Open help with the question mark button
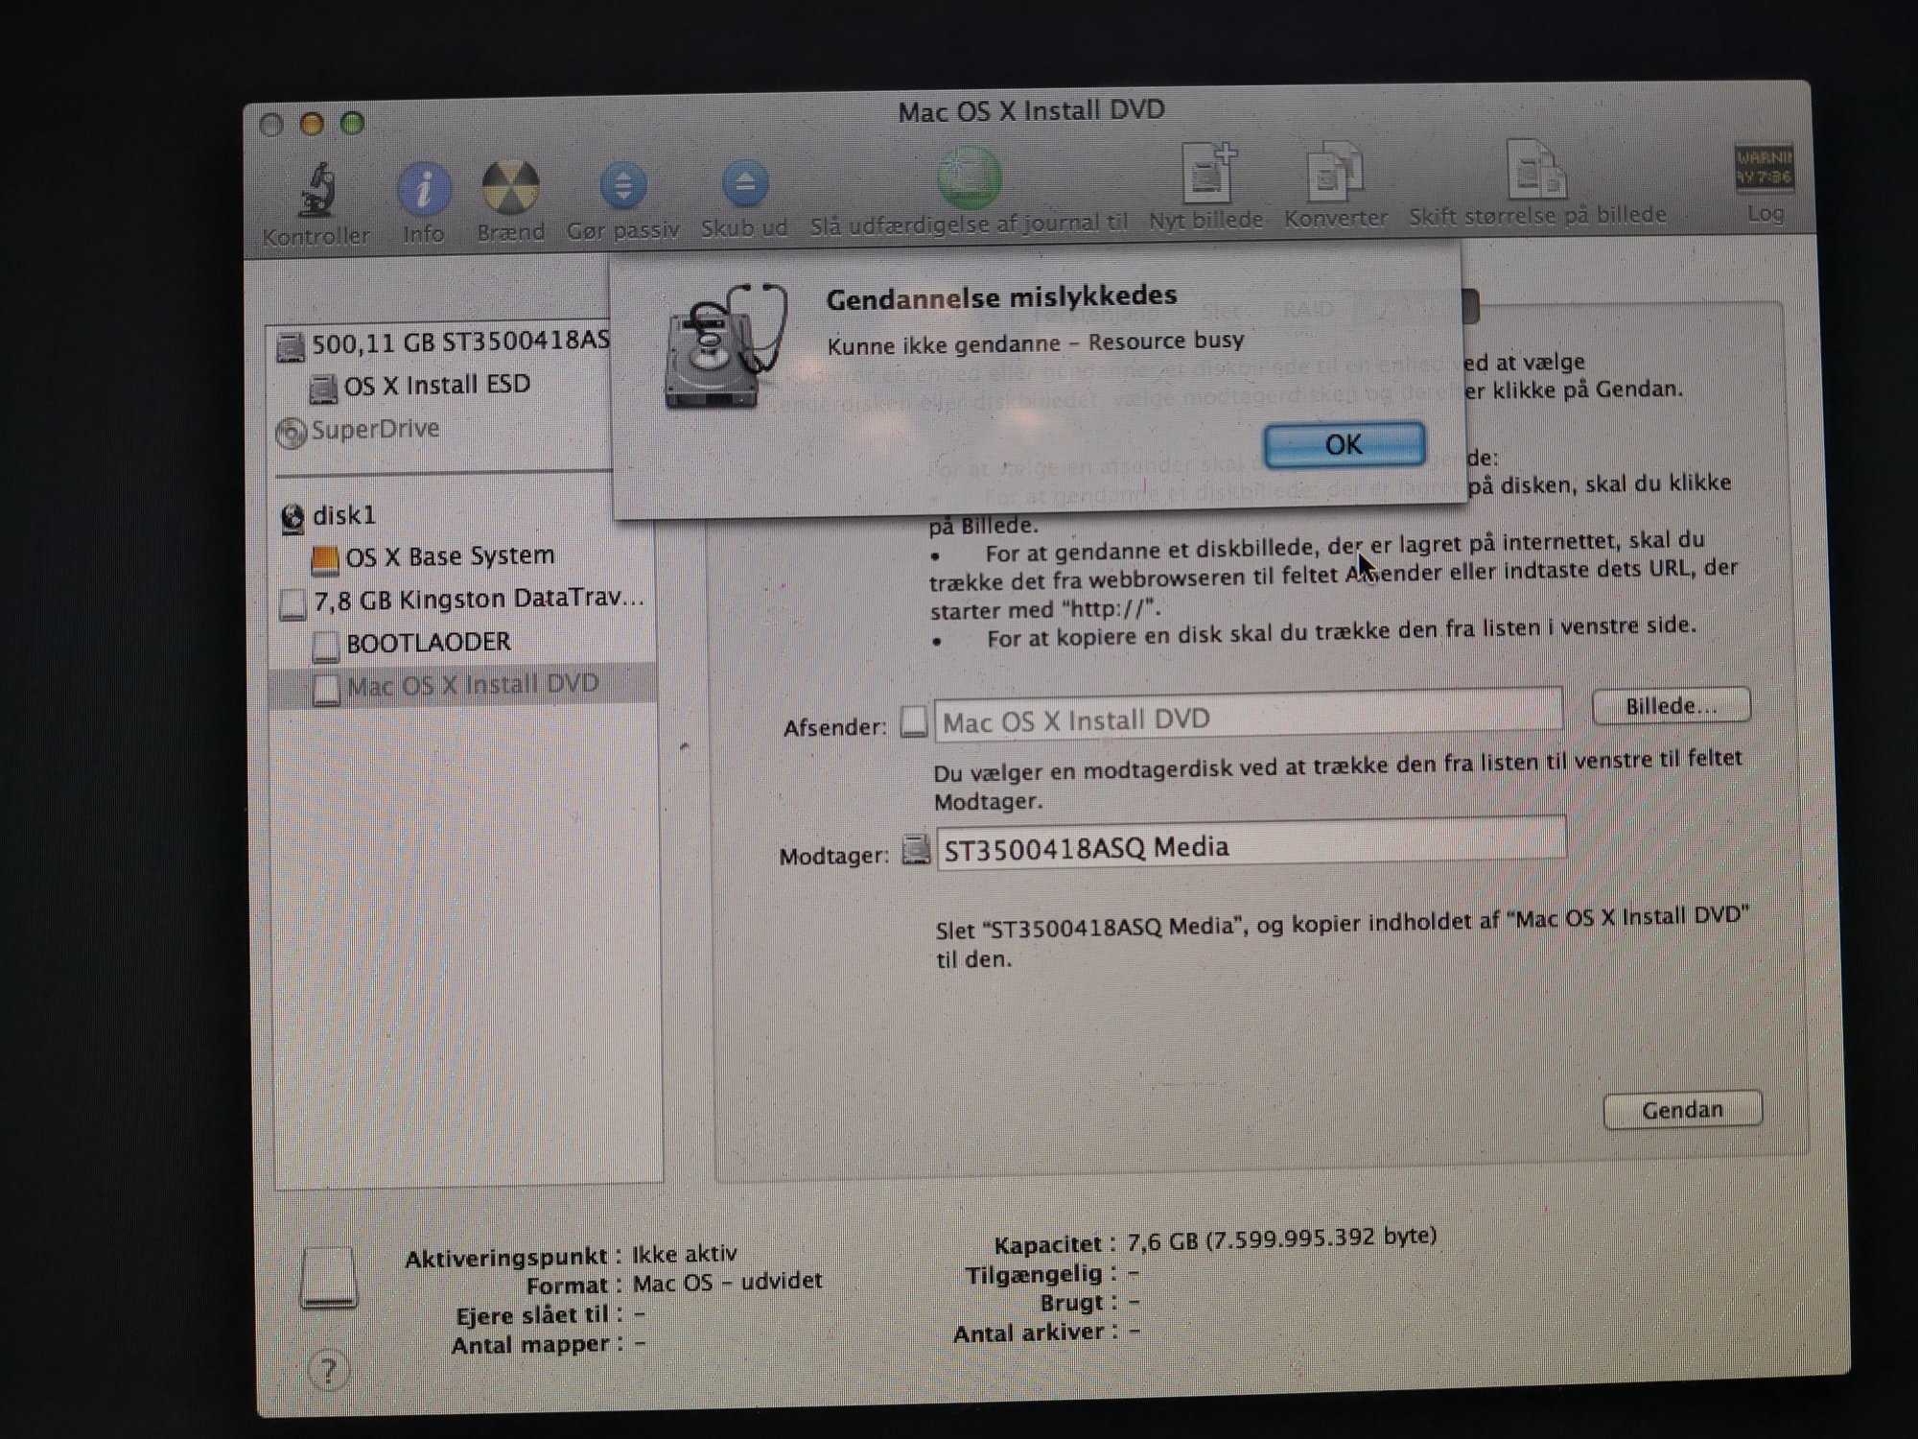1918x1439 pixels. [328, 1372]
